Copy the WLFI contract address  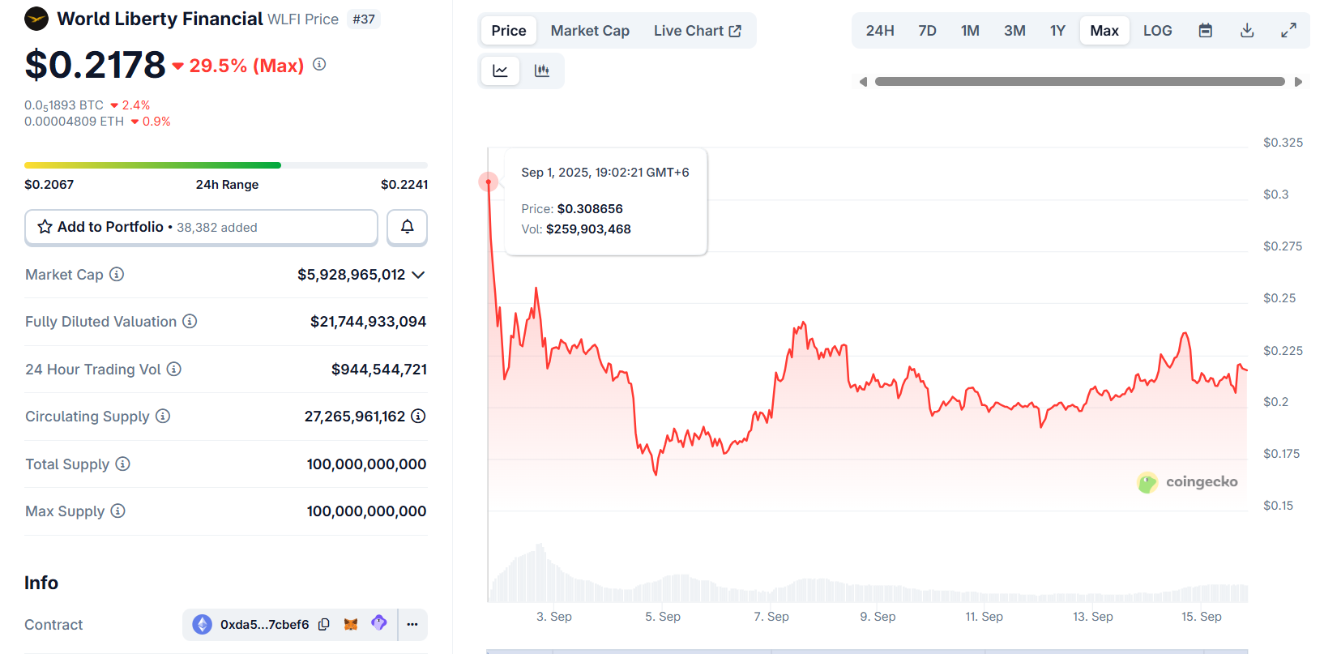[324, 624]
